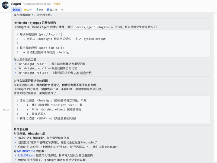Open MEMORY.md link in bullet list
This screenshot has height=163, width=217.
coord(27,155)
